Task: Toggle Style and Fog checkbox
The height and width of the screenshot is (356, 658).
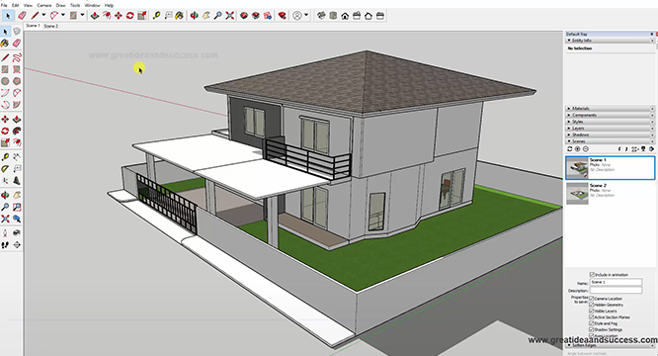Action: [x=592, y=323]
